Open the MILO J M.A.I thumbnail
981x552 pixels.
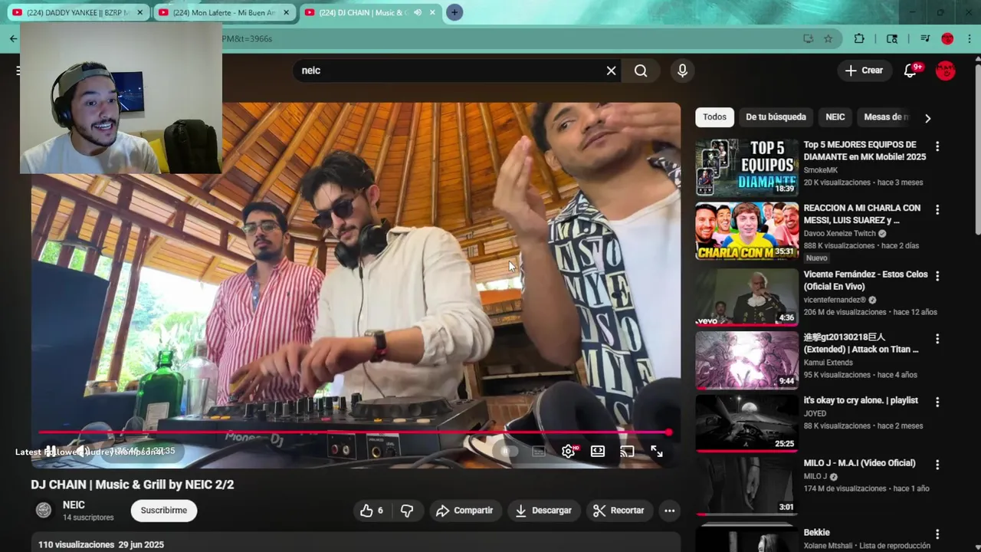coord(746,486)
